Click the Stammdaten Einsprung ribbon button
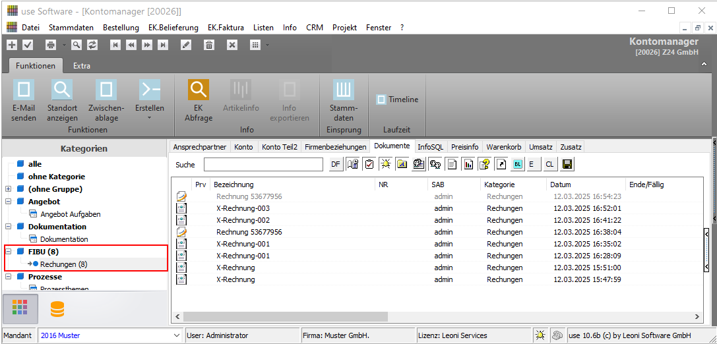The width and height of the screenshot is (717, 344). tap(344, 101)
